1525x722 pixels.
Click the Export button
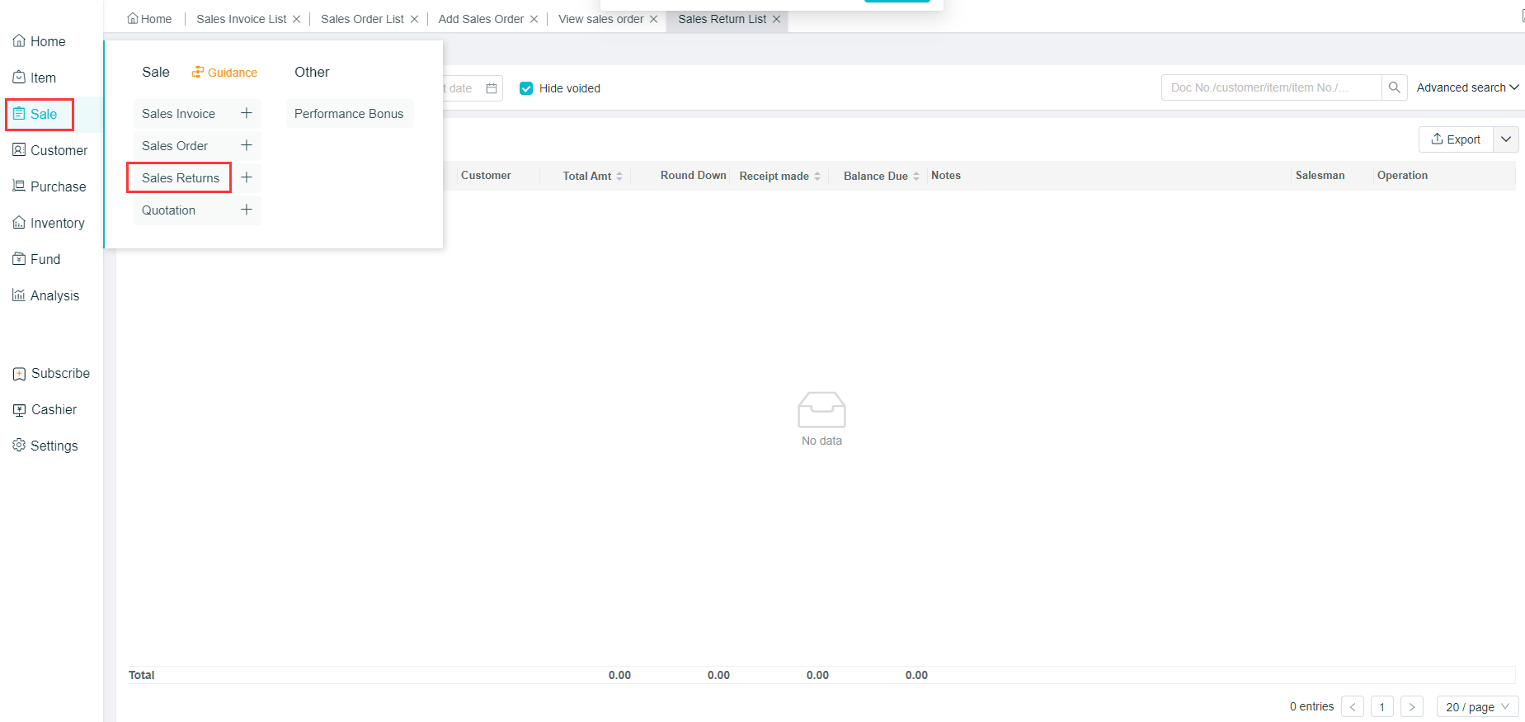tap(1456, 139)
